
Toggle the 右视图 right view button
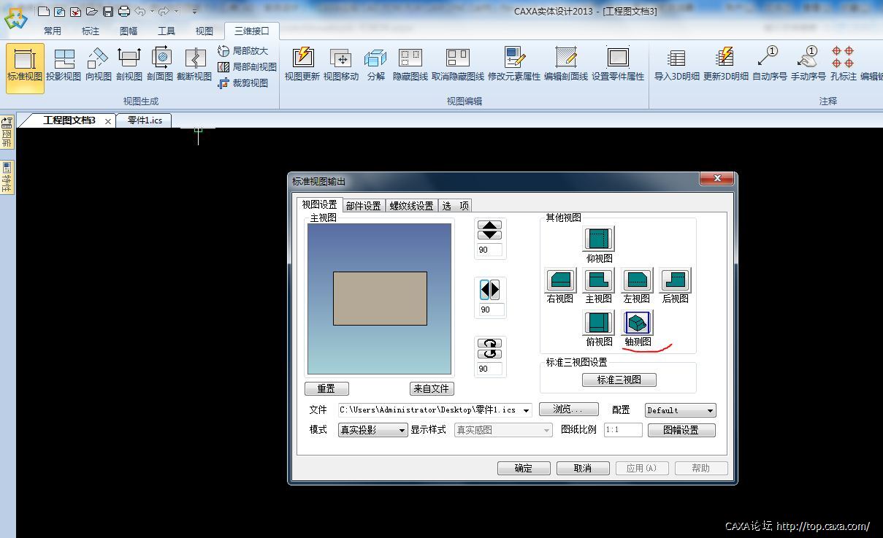[x=560, y=280]
